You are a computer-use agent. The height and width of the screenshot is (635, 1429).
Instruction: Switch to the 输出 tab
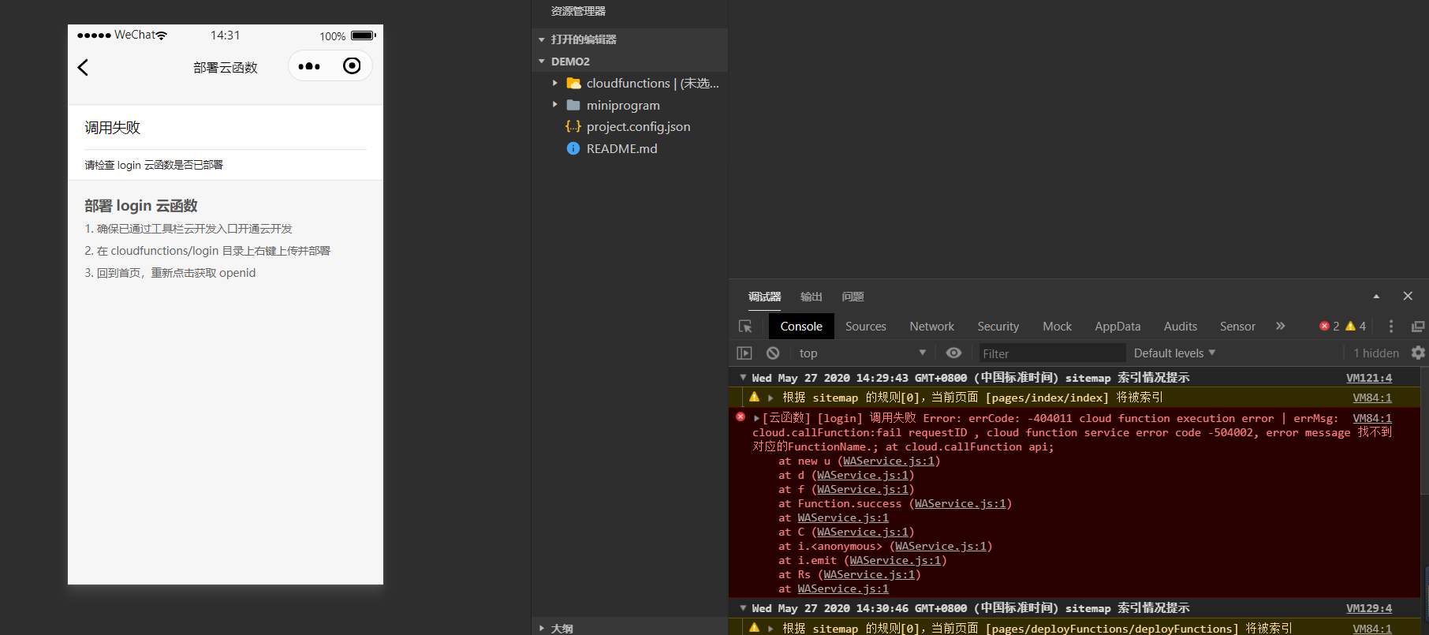point(811,297)
